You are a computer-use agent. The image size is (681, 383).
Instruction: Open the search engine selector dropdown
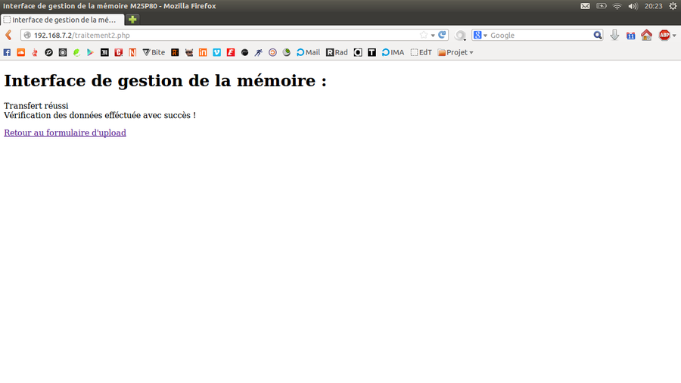pos(480,35)
